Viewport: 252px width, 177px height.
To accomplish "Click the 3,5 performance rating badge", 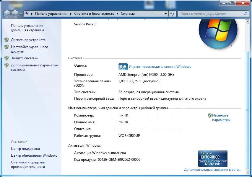I will click(123, 67).
